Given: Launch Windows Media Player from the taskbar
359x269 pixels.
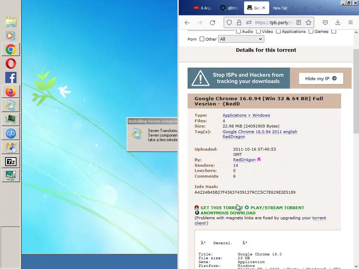Looking at the screenshot, I should [x=11, y=36].
